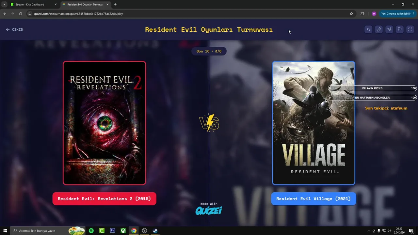Viewport: 418px width, 235px height.
Task: Click the Son takipçi: atafsum text
Action: click(x=386, y=108)
